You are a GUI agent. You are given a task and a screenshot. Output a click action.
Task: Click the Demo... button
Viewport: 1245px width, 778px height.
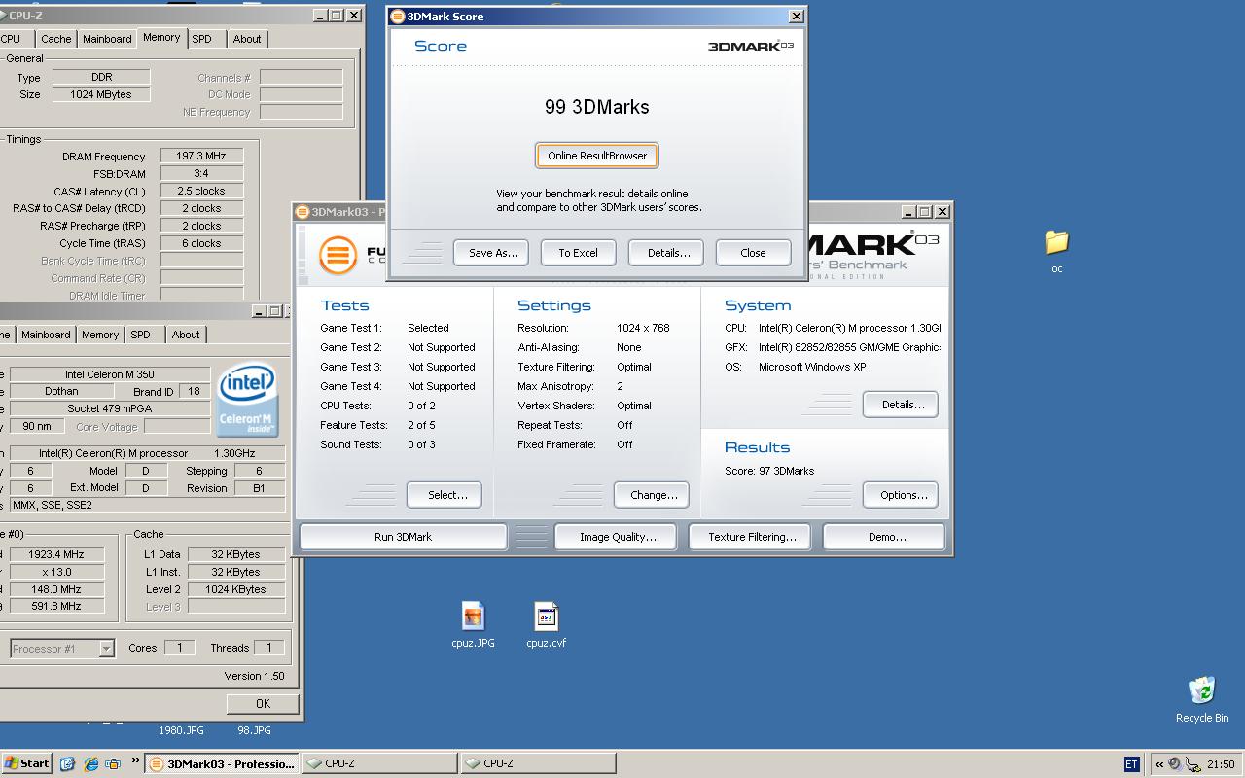tap(886, 537)
